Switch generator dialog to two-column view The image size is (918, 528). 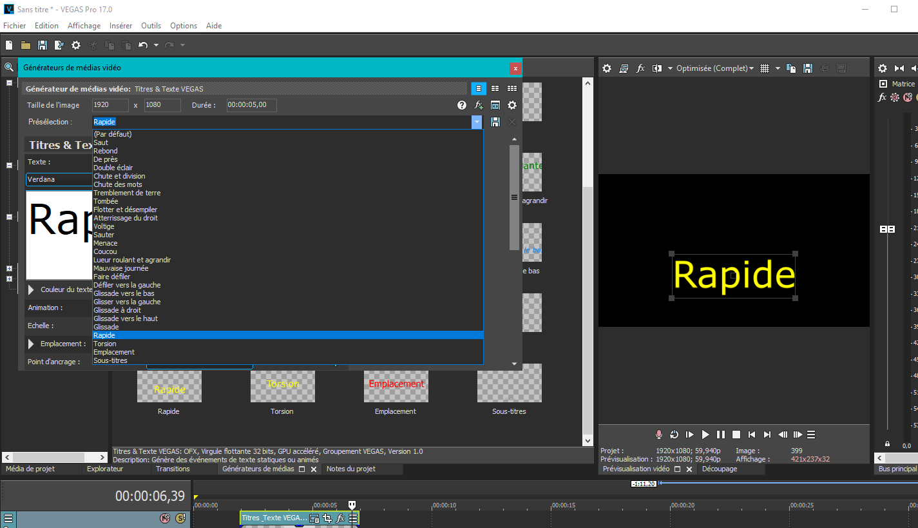click(x=495, y=88)
